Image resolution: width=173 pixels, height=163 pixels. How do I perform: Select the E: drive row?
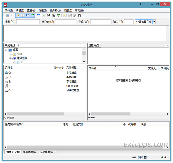[45, 81]
